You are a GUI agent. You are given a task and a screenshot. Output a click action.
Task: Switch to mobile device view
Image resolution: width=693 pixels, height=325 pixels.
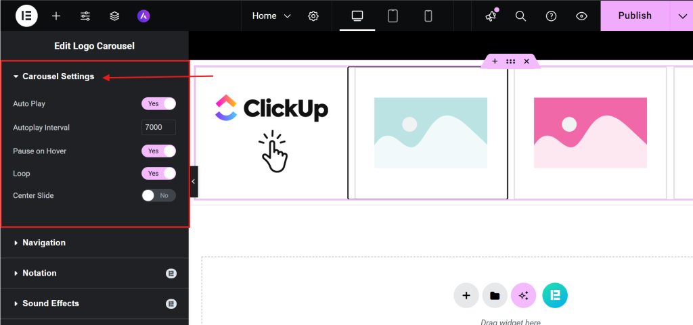coord(428,16)
